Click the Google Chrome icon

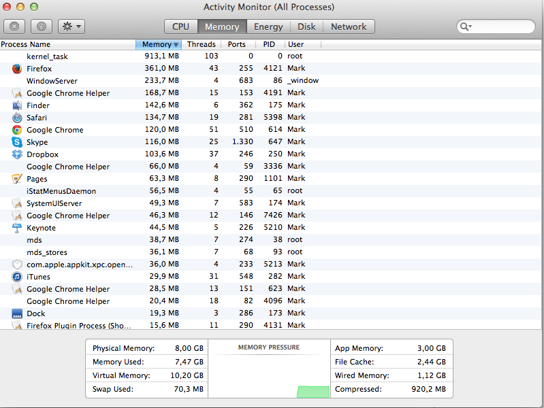tap(17, 130)
